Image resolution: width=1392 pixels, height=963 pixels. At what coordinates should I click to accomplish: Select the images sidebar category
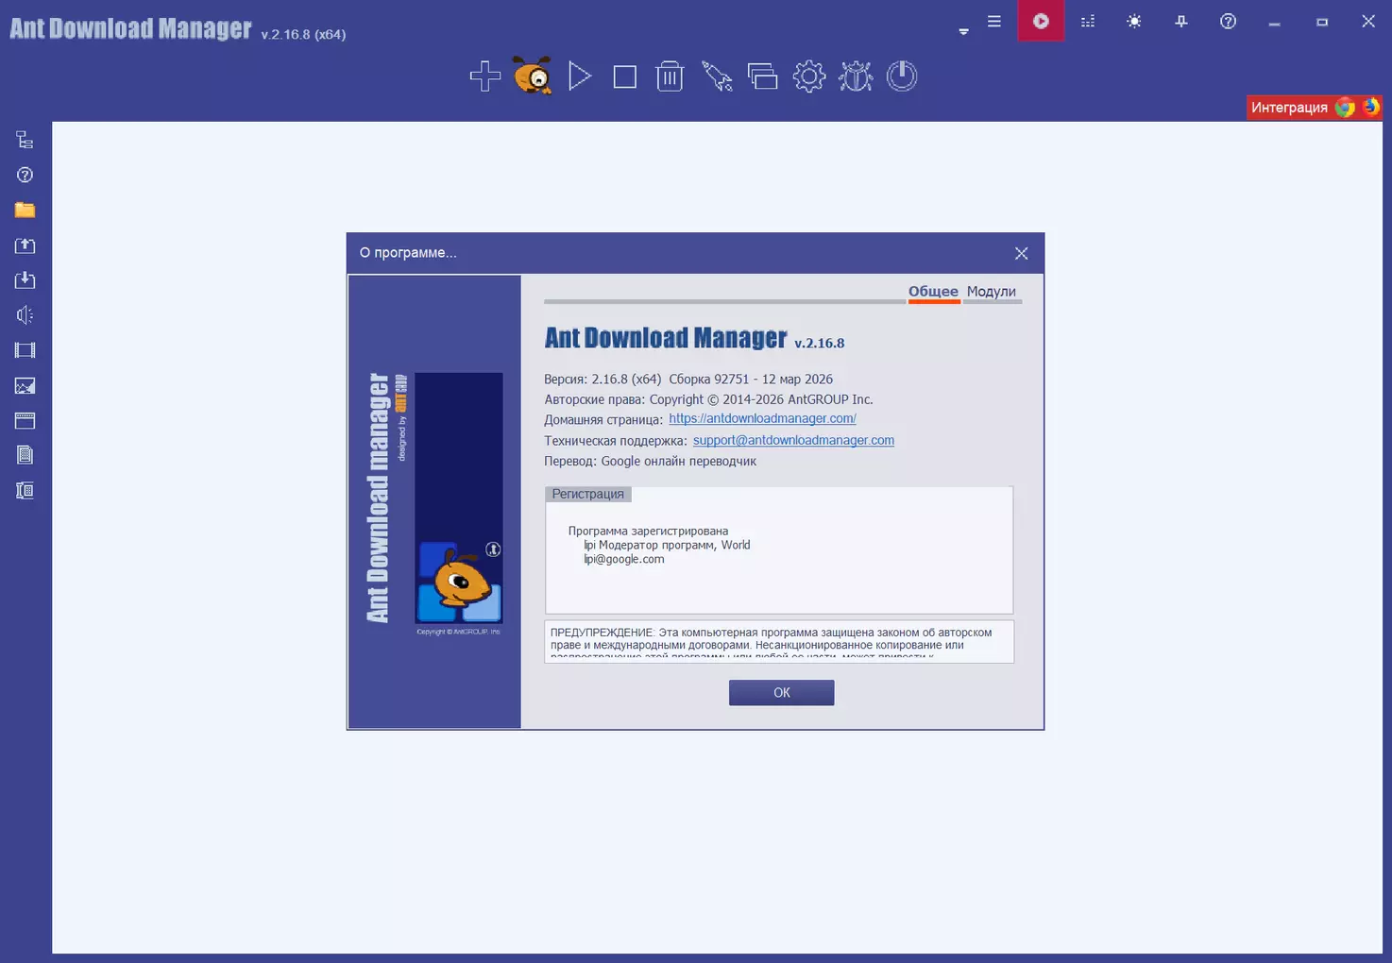pyautogui.click(x=25, y=385)
